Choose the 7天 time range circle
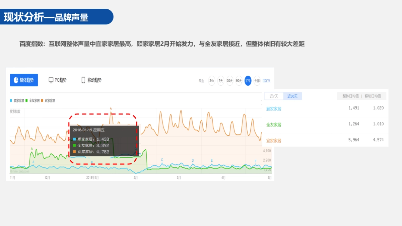Viewport: 402px width, 226px height. click(220, 81)
